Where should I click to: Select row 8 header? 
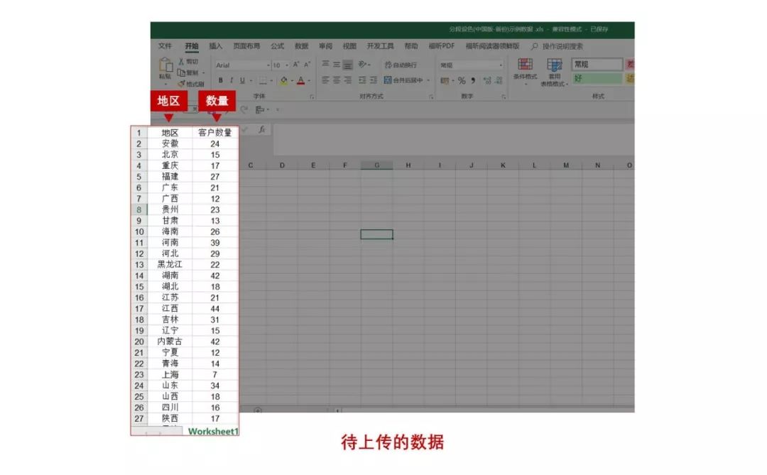click(139, 210)
